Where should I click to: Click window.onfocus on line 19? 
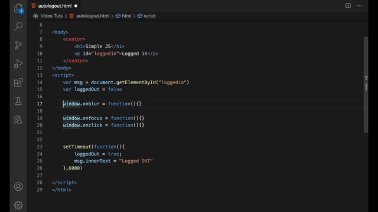(x=83, y=118)
